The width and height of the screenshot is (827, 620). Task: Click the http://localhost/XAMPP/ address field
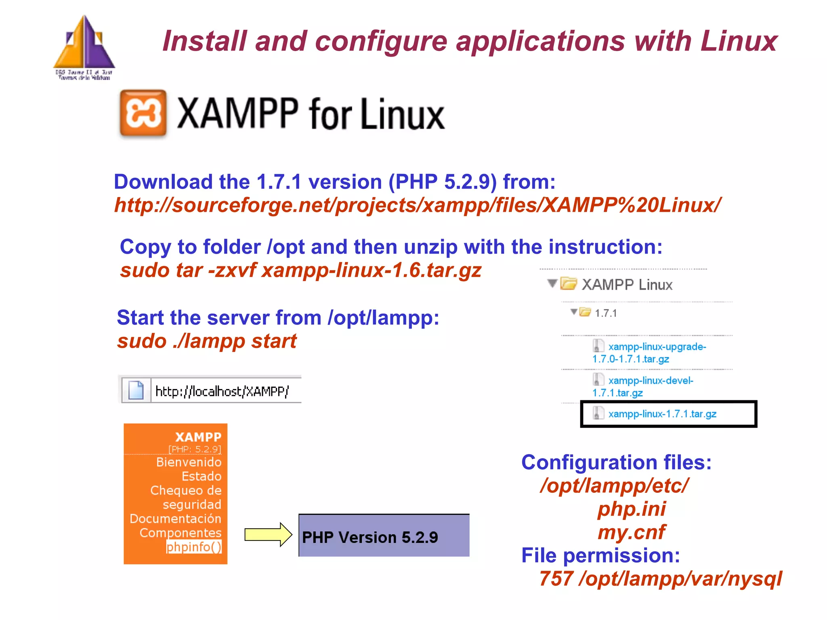pyautogui.click(x=222, y=391)
